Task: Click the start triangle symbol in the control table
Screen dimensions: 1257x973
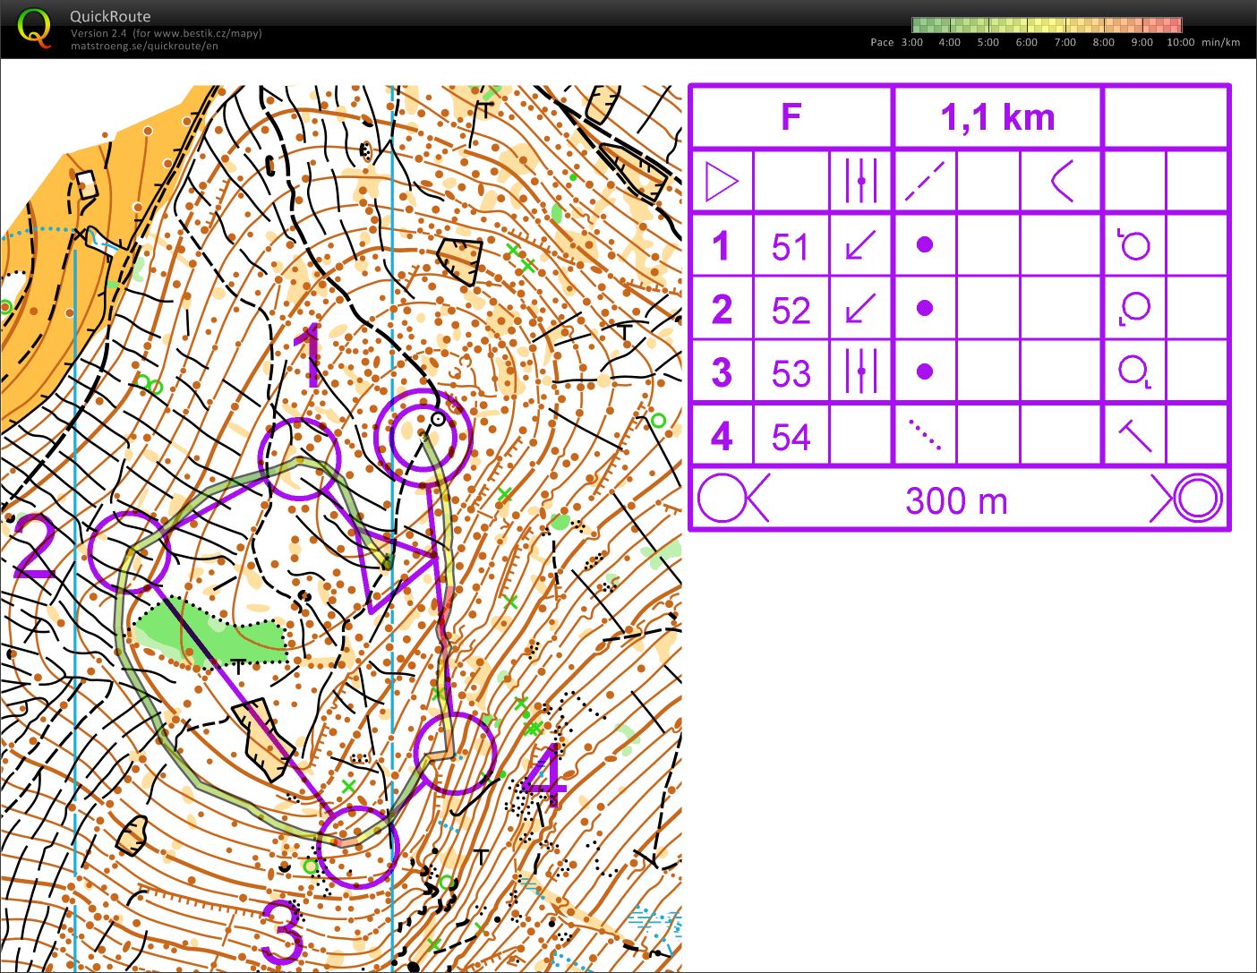Action: coord(722,182)
